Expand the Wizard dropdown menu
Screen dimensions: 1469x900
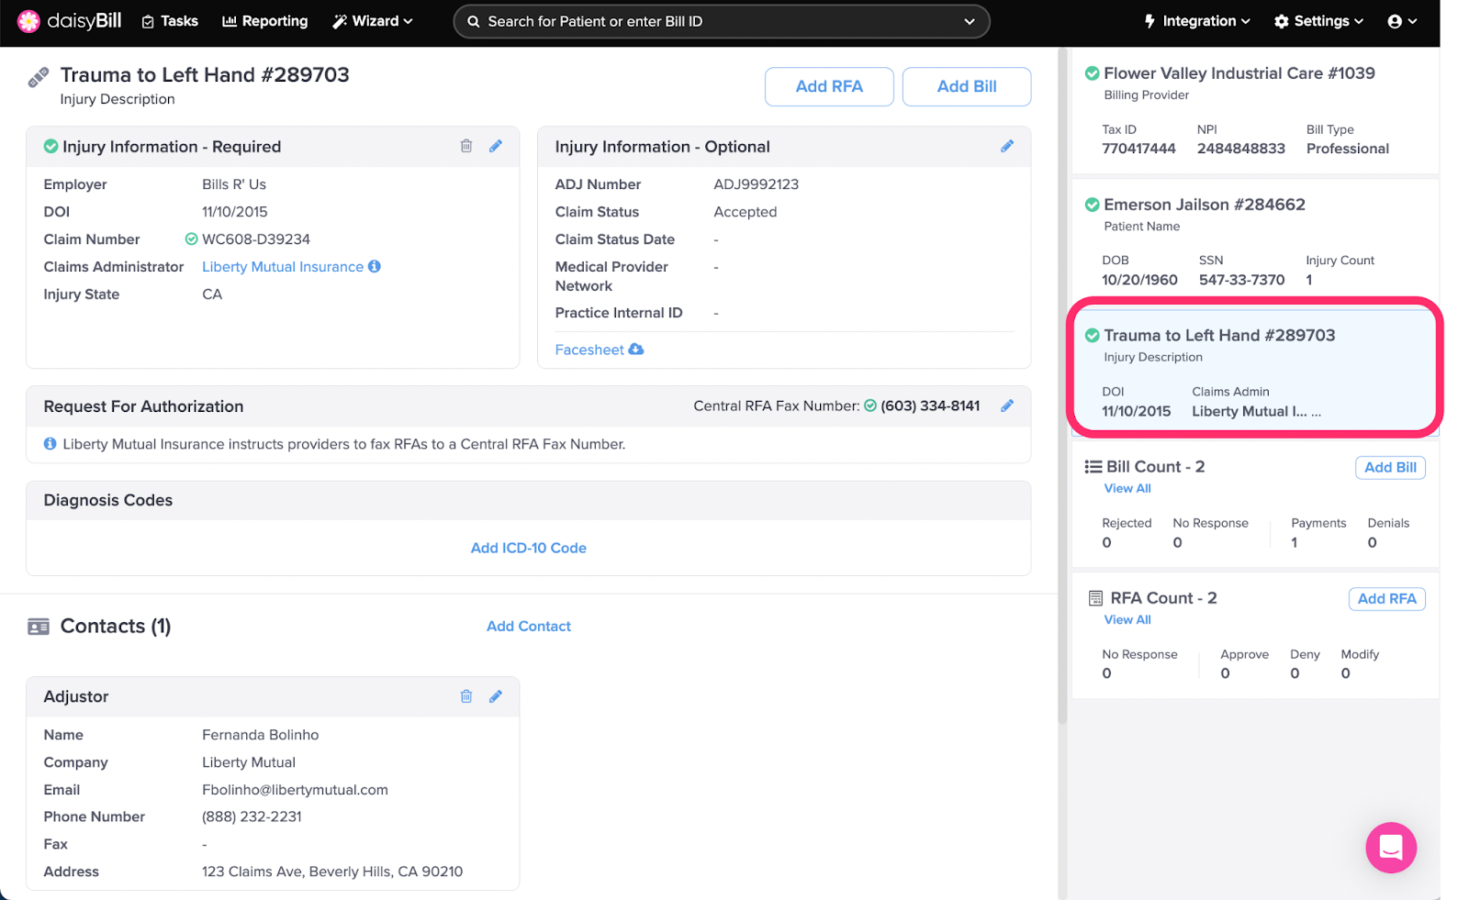pyautogui.click(x=373, y=21)
